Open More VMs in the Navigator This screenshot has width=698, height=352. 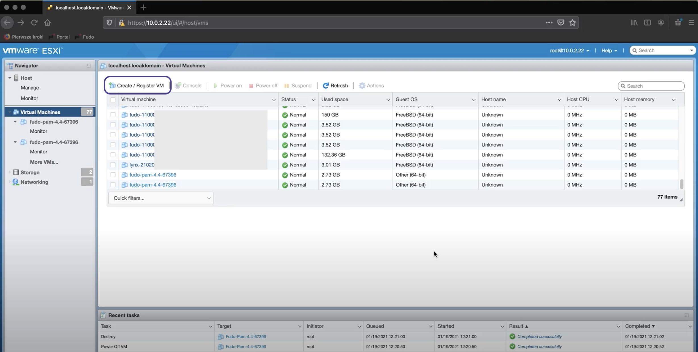(x=44, y=162)
